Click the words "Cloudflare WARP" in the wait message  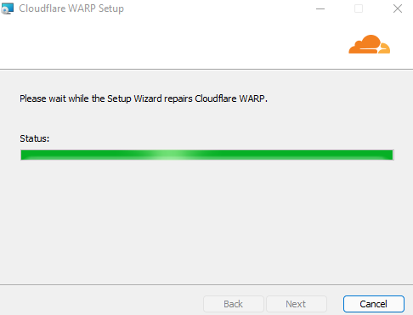(230, 98)
